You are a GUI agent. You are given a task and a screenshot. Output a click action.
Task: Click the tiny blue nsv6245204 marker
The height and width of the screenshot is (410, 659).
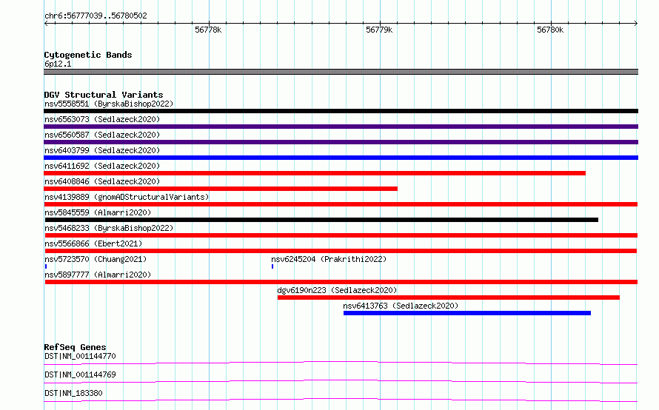point(272,266)
